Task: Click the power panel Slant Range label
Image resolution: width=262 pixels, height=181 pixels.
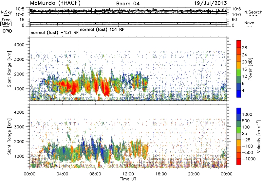Action: pyautogui.click(x=9, y=69)
